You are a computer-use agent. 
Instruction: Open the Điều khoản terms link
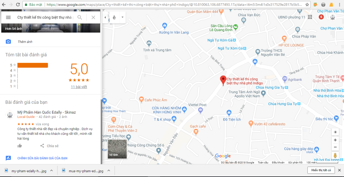tap(278, 162)
